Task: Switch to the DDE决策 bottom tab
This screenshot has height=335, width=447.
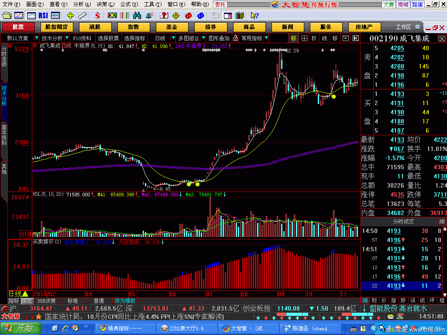Action: click(x=46, y=301)
